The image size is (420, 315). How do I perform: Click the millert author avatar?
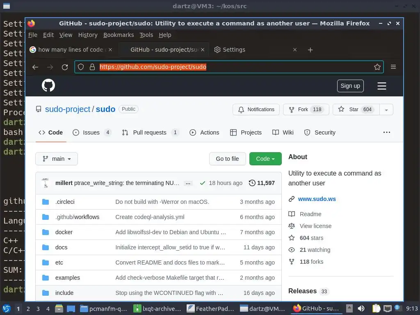coord(46,183)
